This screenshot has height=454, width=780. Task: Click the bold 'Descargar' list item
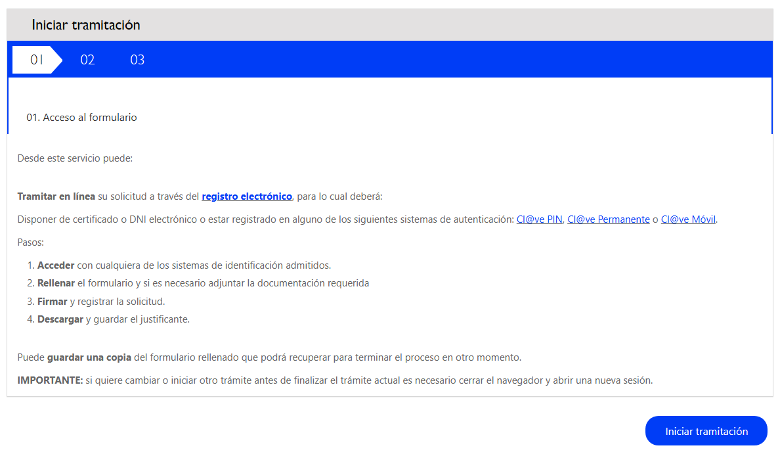(x=60, y=319)
